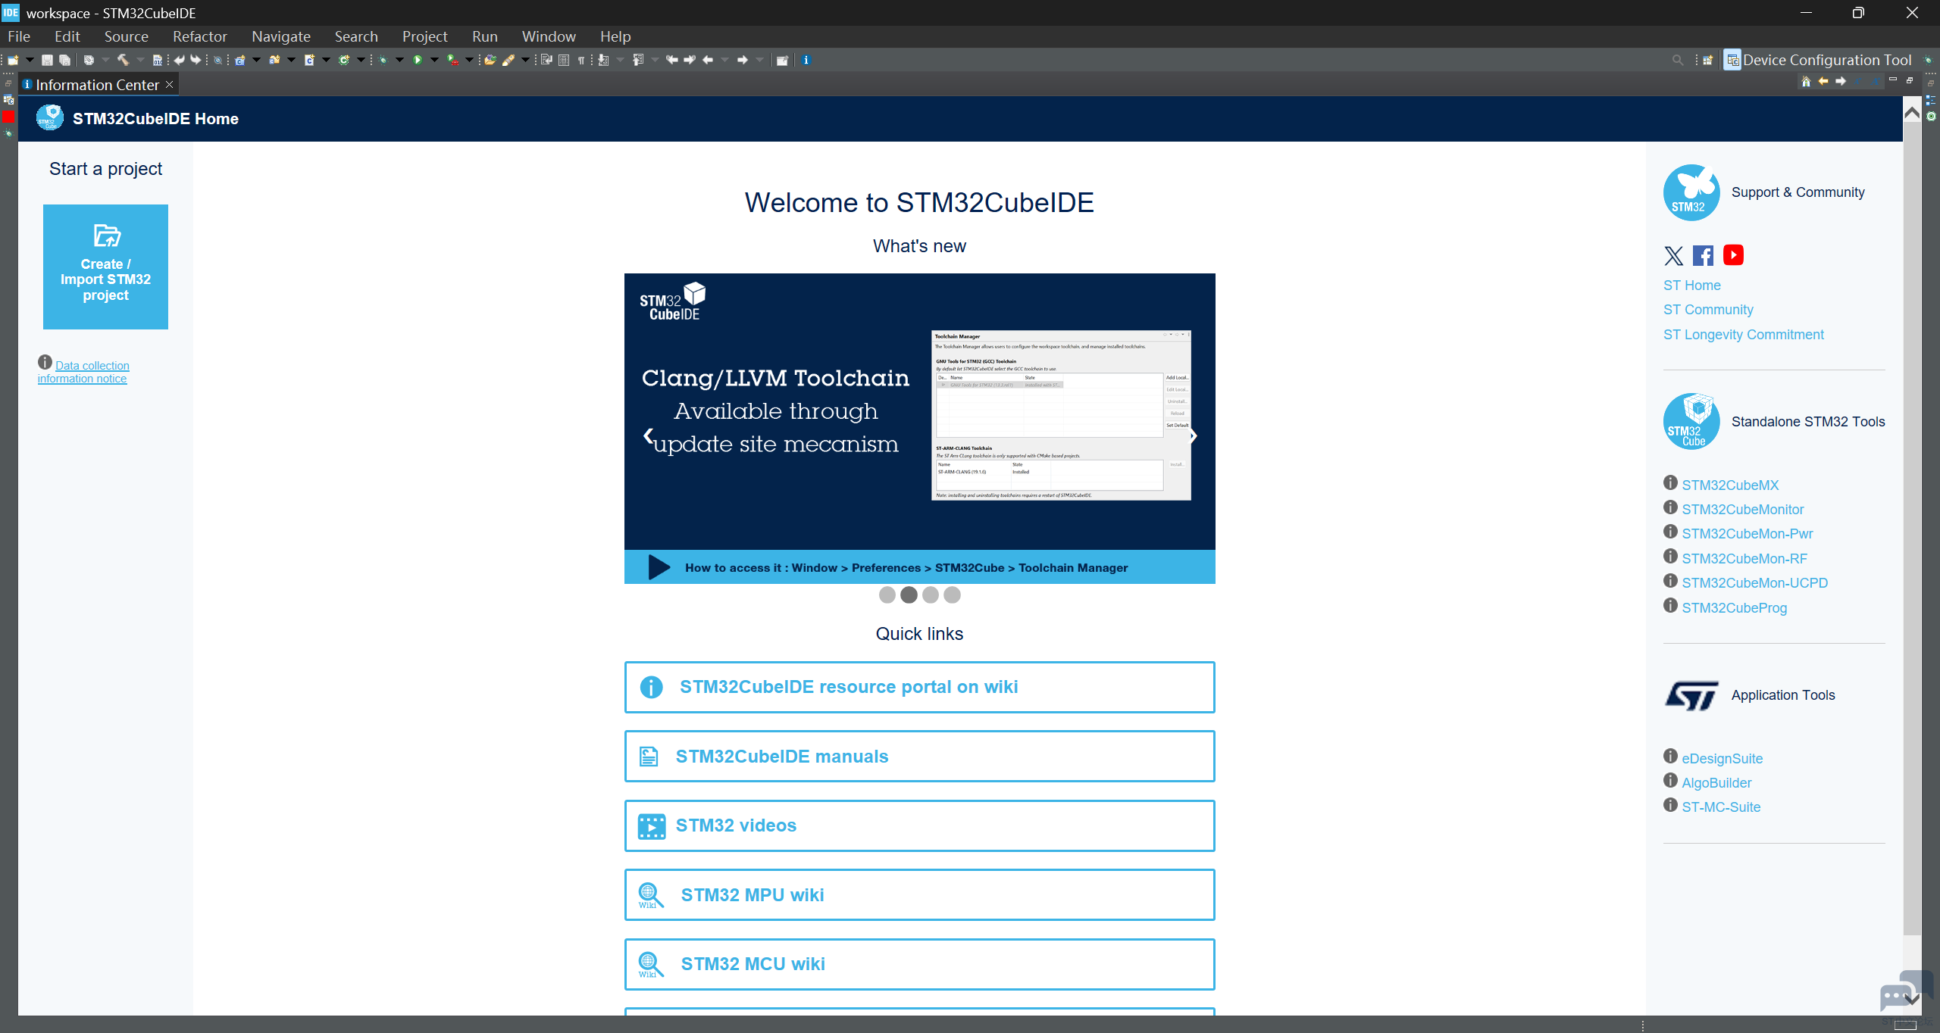1940x1033 pixels.
Task: Select the fourth carousel dot
Action: pyautogui.click(x=953, y=595)
